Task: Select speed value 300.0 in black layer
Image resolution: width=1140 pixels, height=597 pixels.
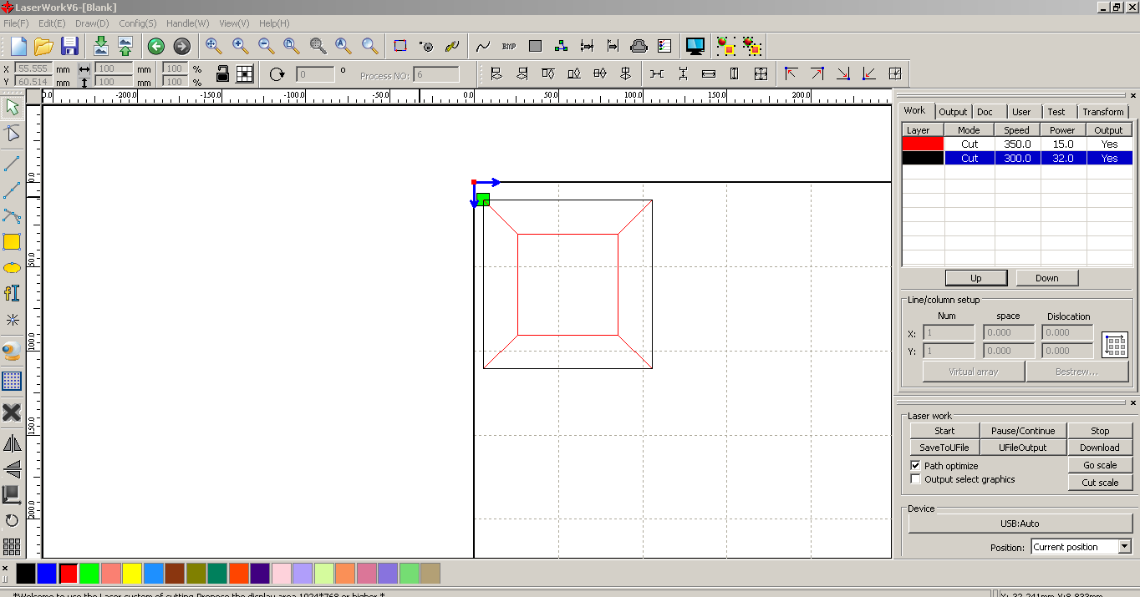Action: click(x=1017, y=158)
